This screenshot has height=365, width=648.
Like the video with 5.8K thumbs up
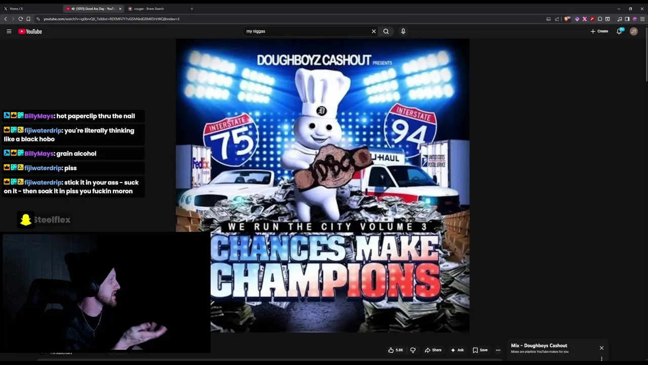395,350
